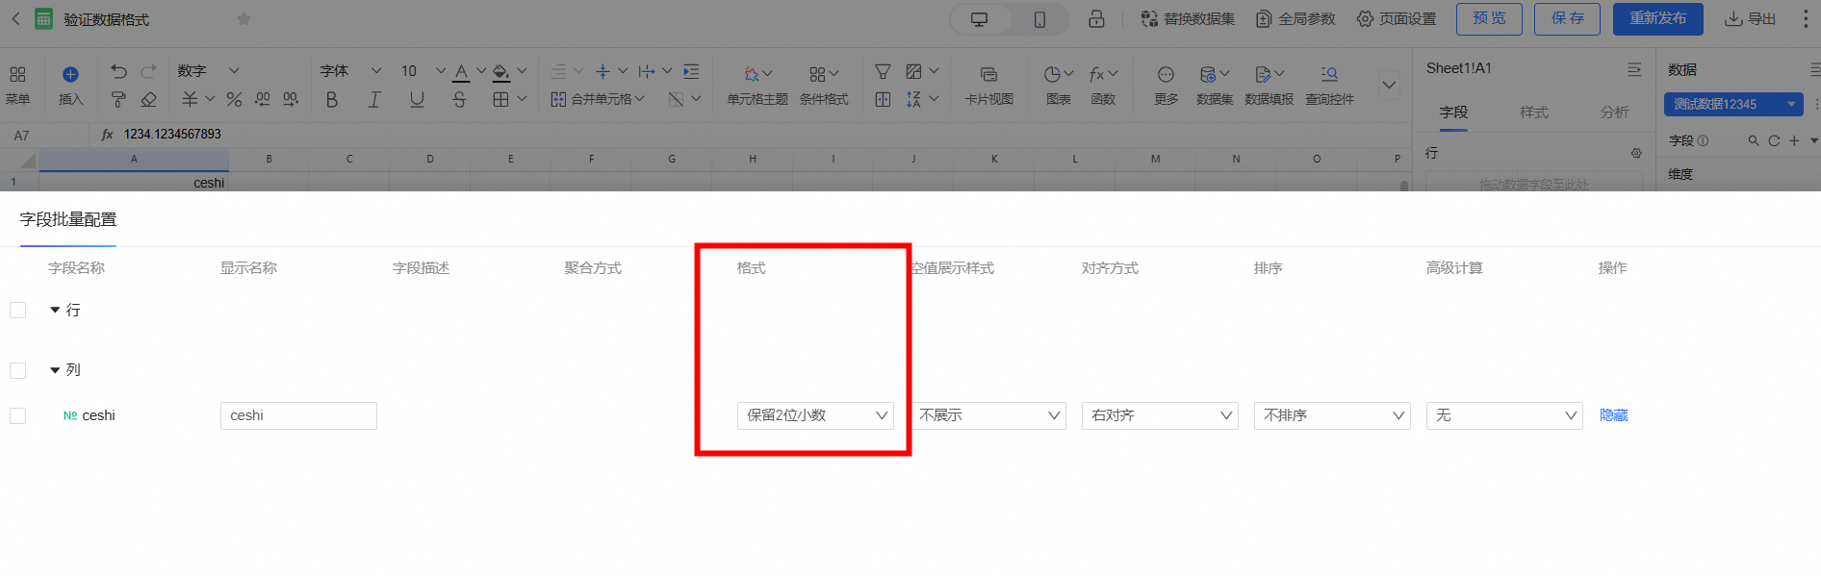Apply bold with the B icon
1821x576 pixels.
pyautogui.click(x=332, y=99)
